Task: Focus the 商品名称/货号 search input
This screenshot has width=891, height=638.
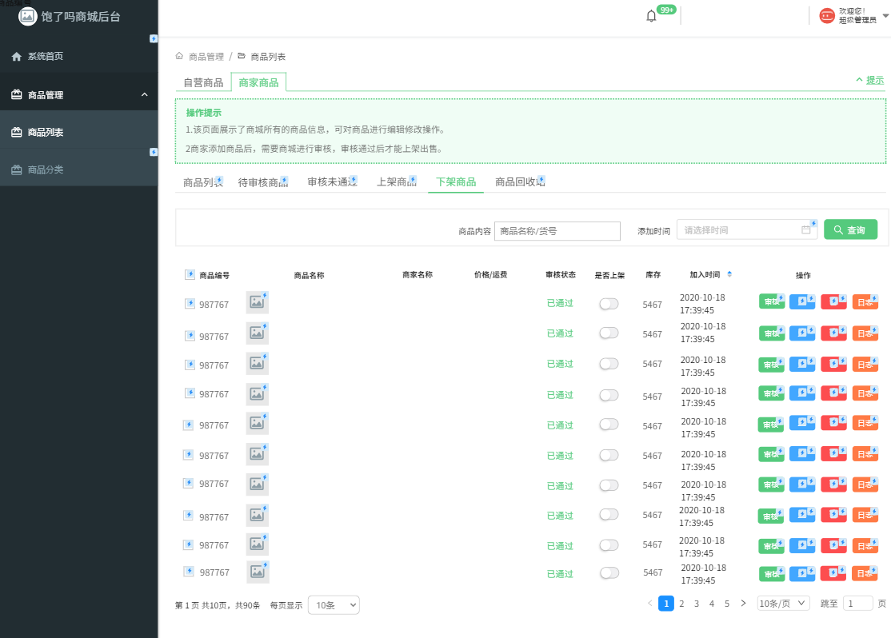Action: pyautogui.click(x=557, y=231)
